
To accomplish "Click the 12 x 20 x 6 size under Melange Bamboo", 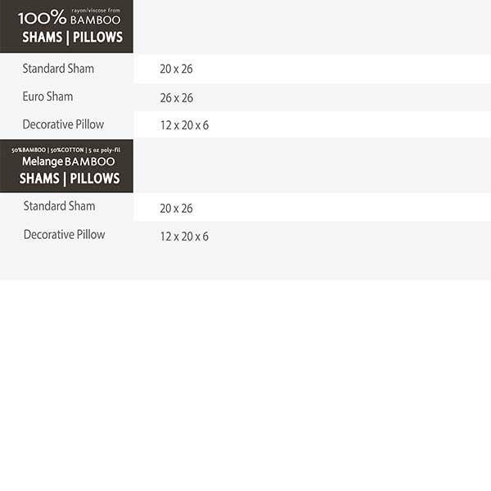I will pyautogui.click(x=184, y=236).
